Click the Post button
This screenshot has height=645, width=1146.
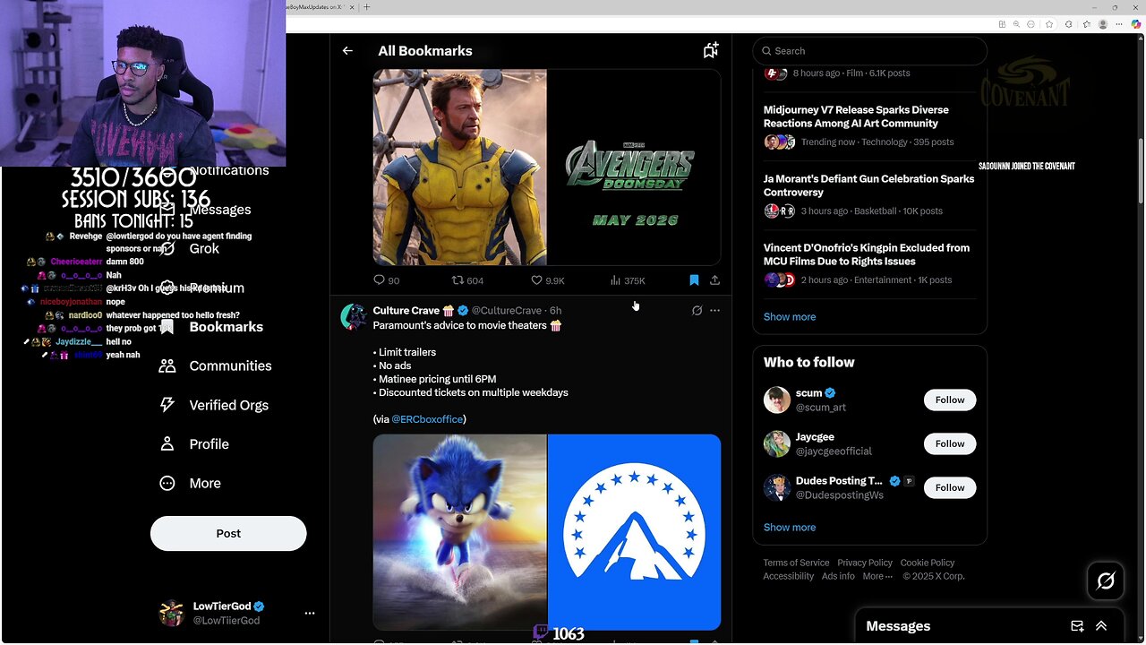coord(228,533)
